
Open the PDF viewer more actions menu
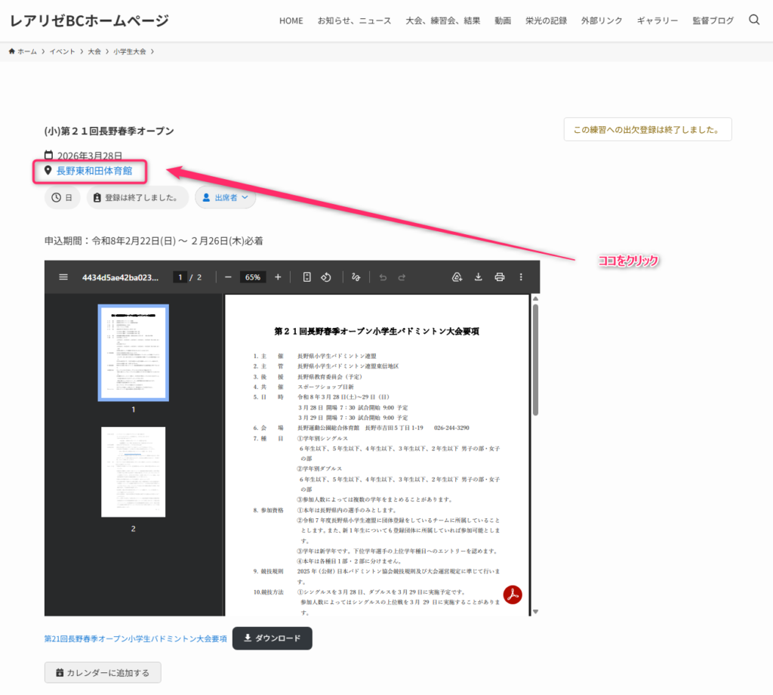click(520, 277)
